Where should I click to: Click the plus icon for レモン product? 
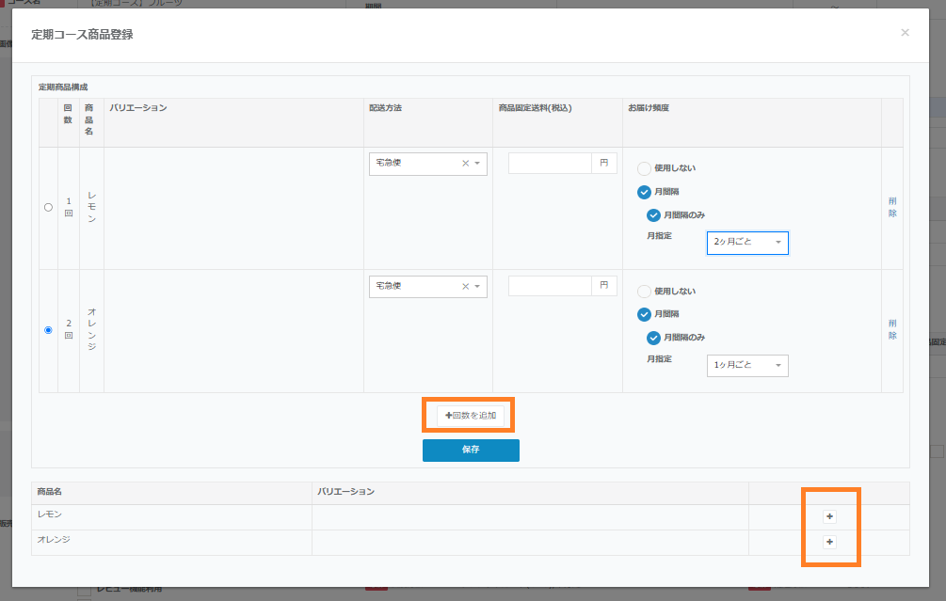(829, 516)
